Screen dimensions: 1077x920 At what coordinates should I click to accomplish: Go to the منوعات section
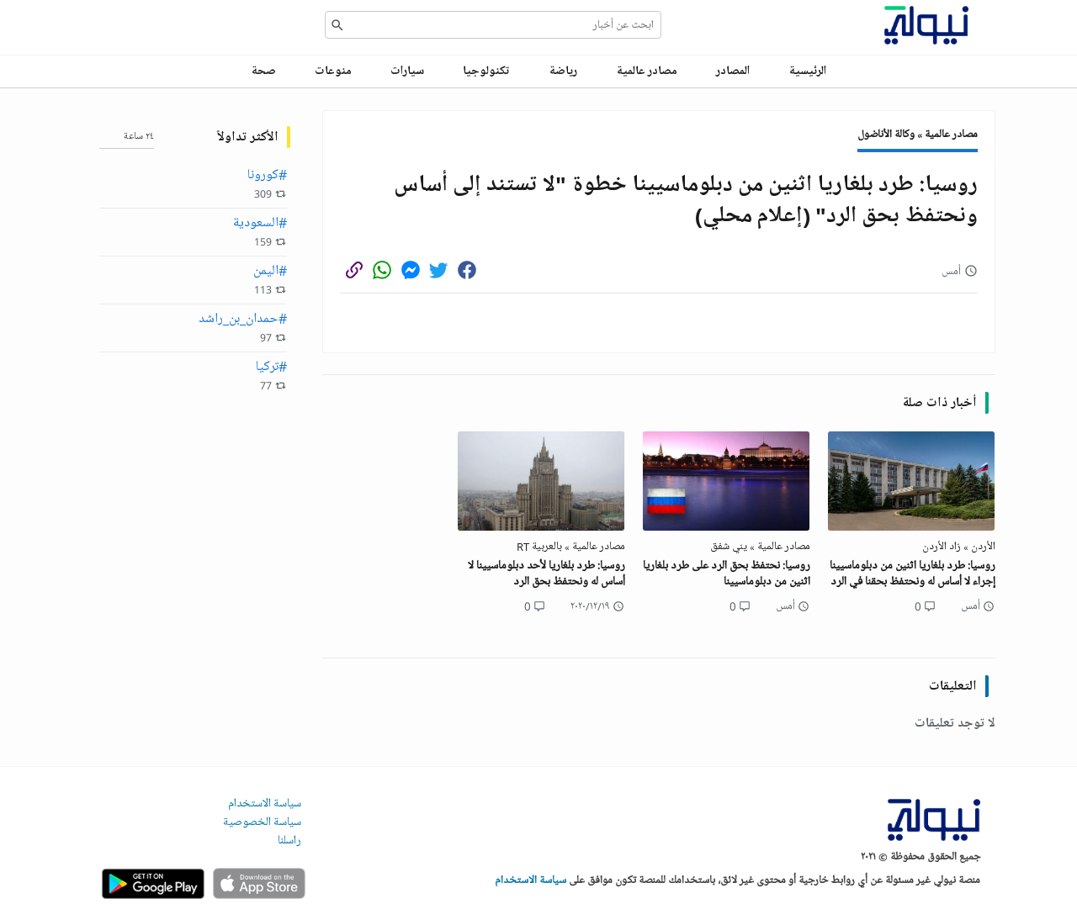click(x=333, y=71)
